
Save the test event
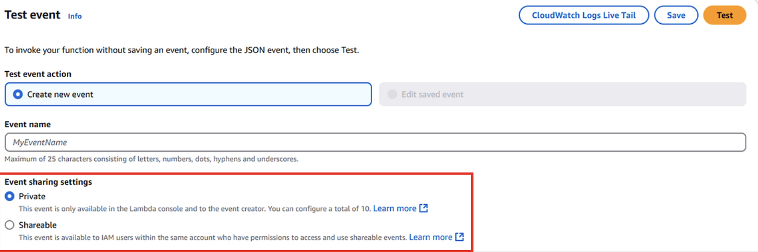click(676, 15)
